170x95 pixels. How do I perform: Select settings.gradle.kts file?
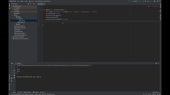pyautogui.click(x=20, y=35)
